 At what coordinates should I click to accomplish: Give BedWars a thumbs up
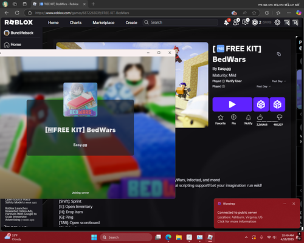pos(260,117)
